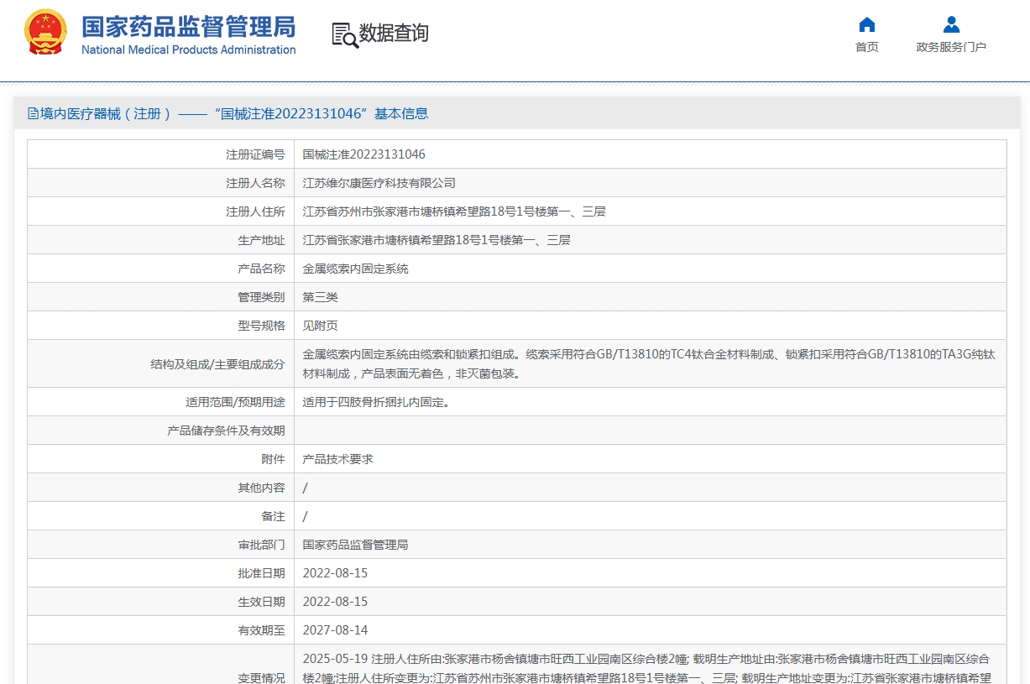Click the 首页 text link
Viewport: 1030px width, 684px height.
[x=867, y=47]
